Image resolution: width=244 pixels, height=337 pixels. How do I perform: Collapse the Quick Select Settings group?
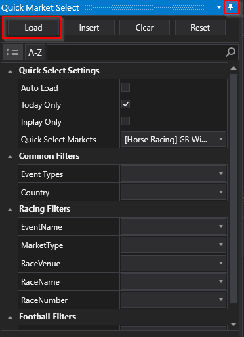point(10,71)
